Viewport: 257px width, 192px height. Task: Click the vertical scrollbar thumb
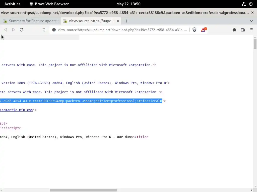point(255,44)
